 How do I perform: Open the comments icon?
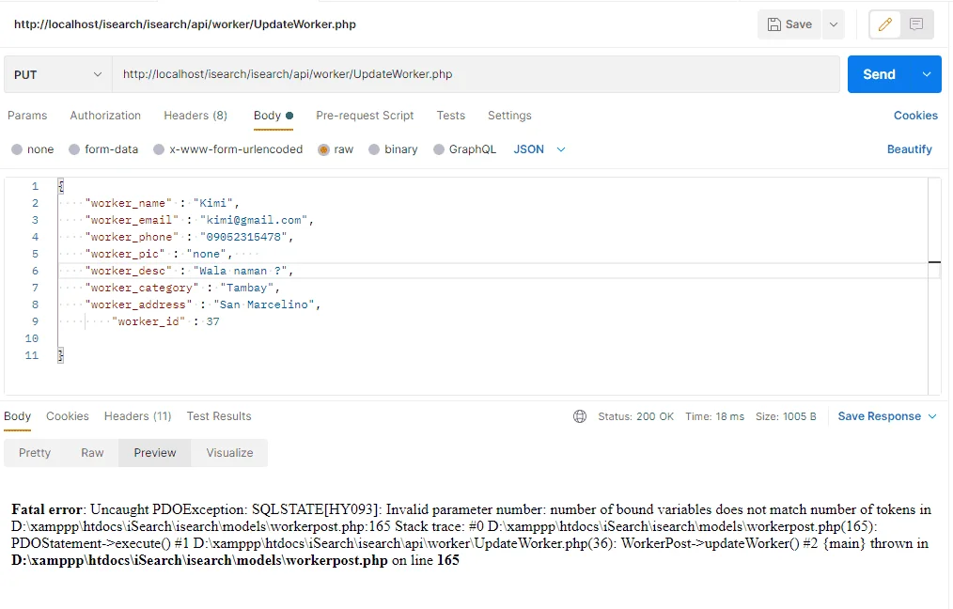point(916,24)
